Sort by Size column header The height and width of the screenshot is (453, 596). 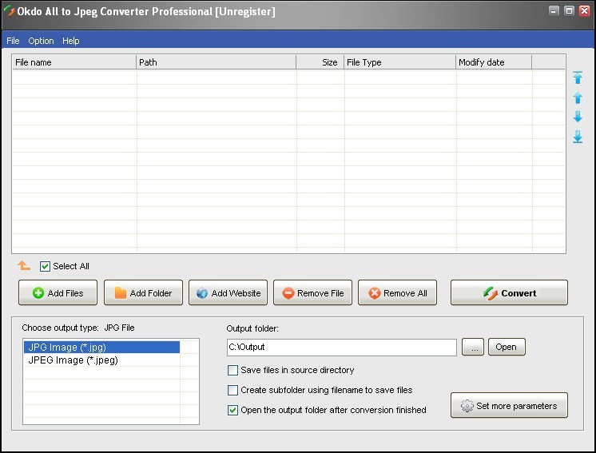[320, 62]
